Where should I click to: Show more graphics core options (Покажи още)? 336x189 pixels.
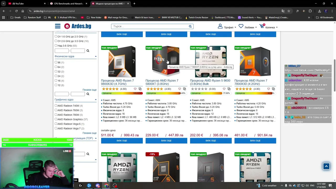pyautogui.click(x=90, y=133)
